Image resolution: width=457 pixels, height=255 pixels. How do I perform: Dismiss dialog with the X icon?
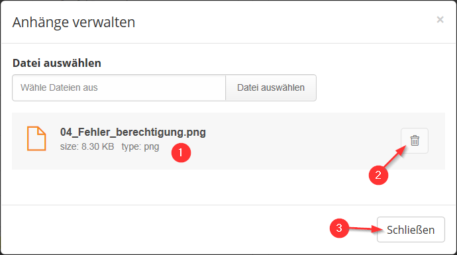tap(440, 19)
